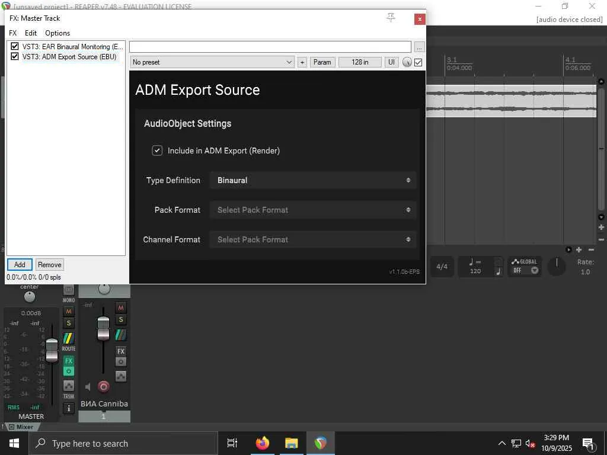607x455 pixels.
Task: Open the Type Definition Binaural dropdown
Action: 313,180
